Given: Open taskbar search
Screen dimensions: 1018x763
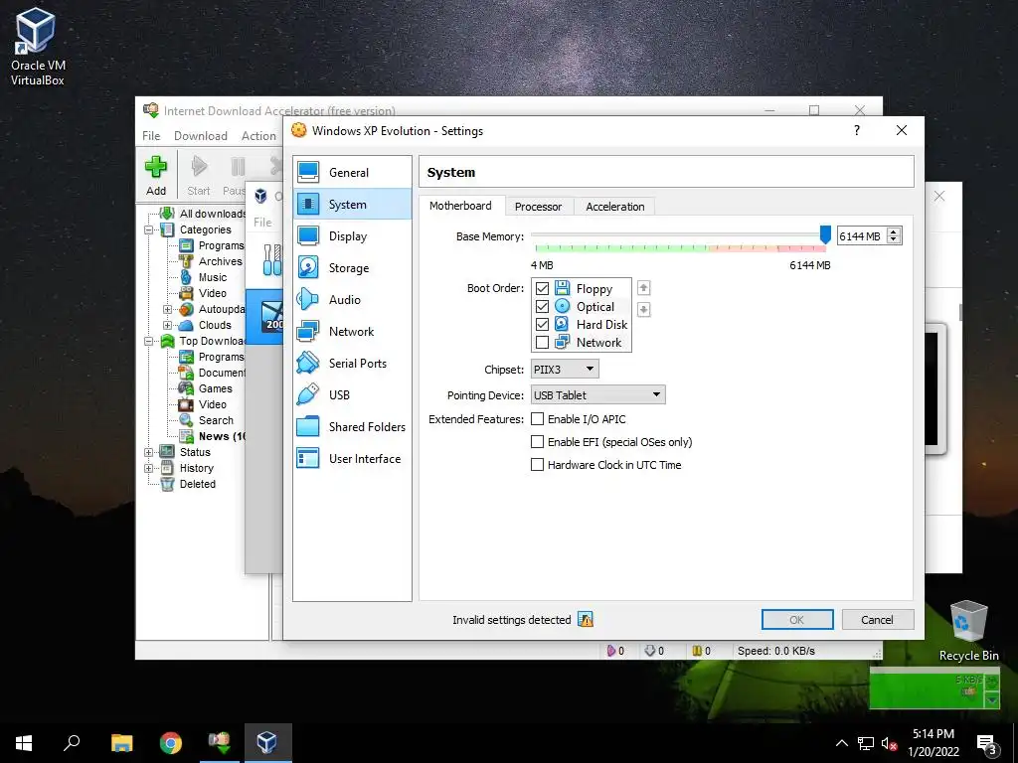Looking at the screenshot, I should point(72,743).
